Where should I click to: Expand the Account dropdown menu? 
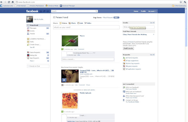tap(152, 11)
